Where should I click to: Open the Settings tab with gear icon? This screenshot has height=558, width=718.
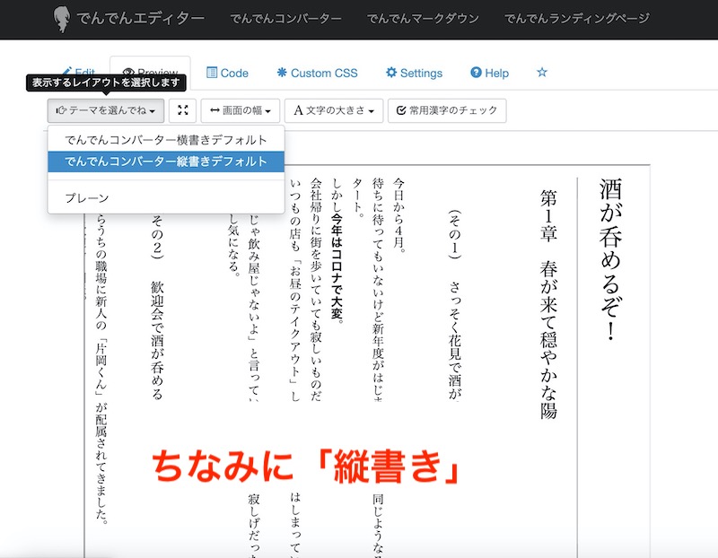pyautogui.click(x=414, y=73)
